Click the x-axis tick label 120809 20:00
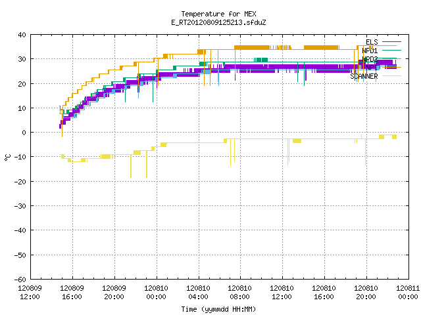421x315 pixels. (114, 293)
